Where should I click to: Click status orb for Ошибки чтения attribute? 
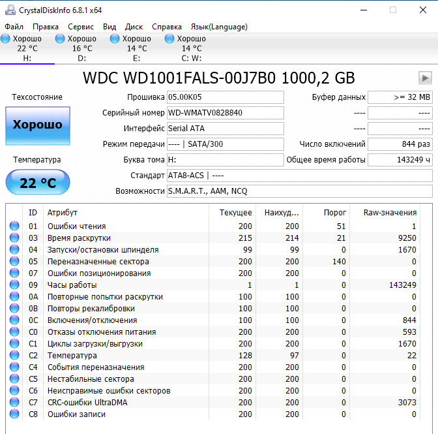click(x=14, y=226)
